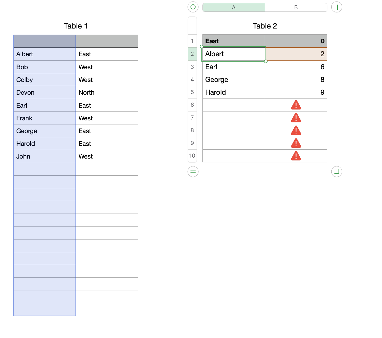The height and width of the screenshot is (338, 382).
Task: Click the cell with North in Table 1
Action: point(107,93)
